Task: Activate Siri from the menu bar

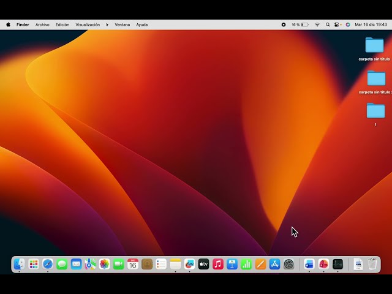Action: (x=348, y=24)
